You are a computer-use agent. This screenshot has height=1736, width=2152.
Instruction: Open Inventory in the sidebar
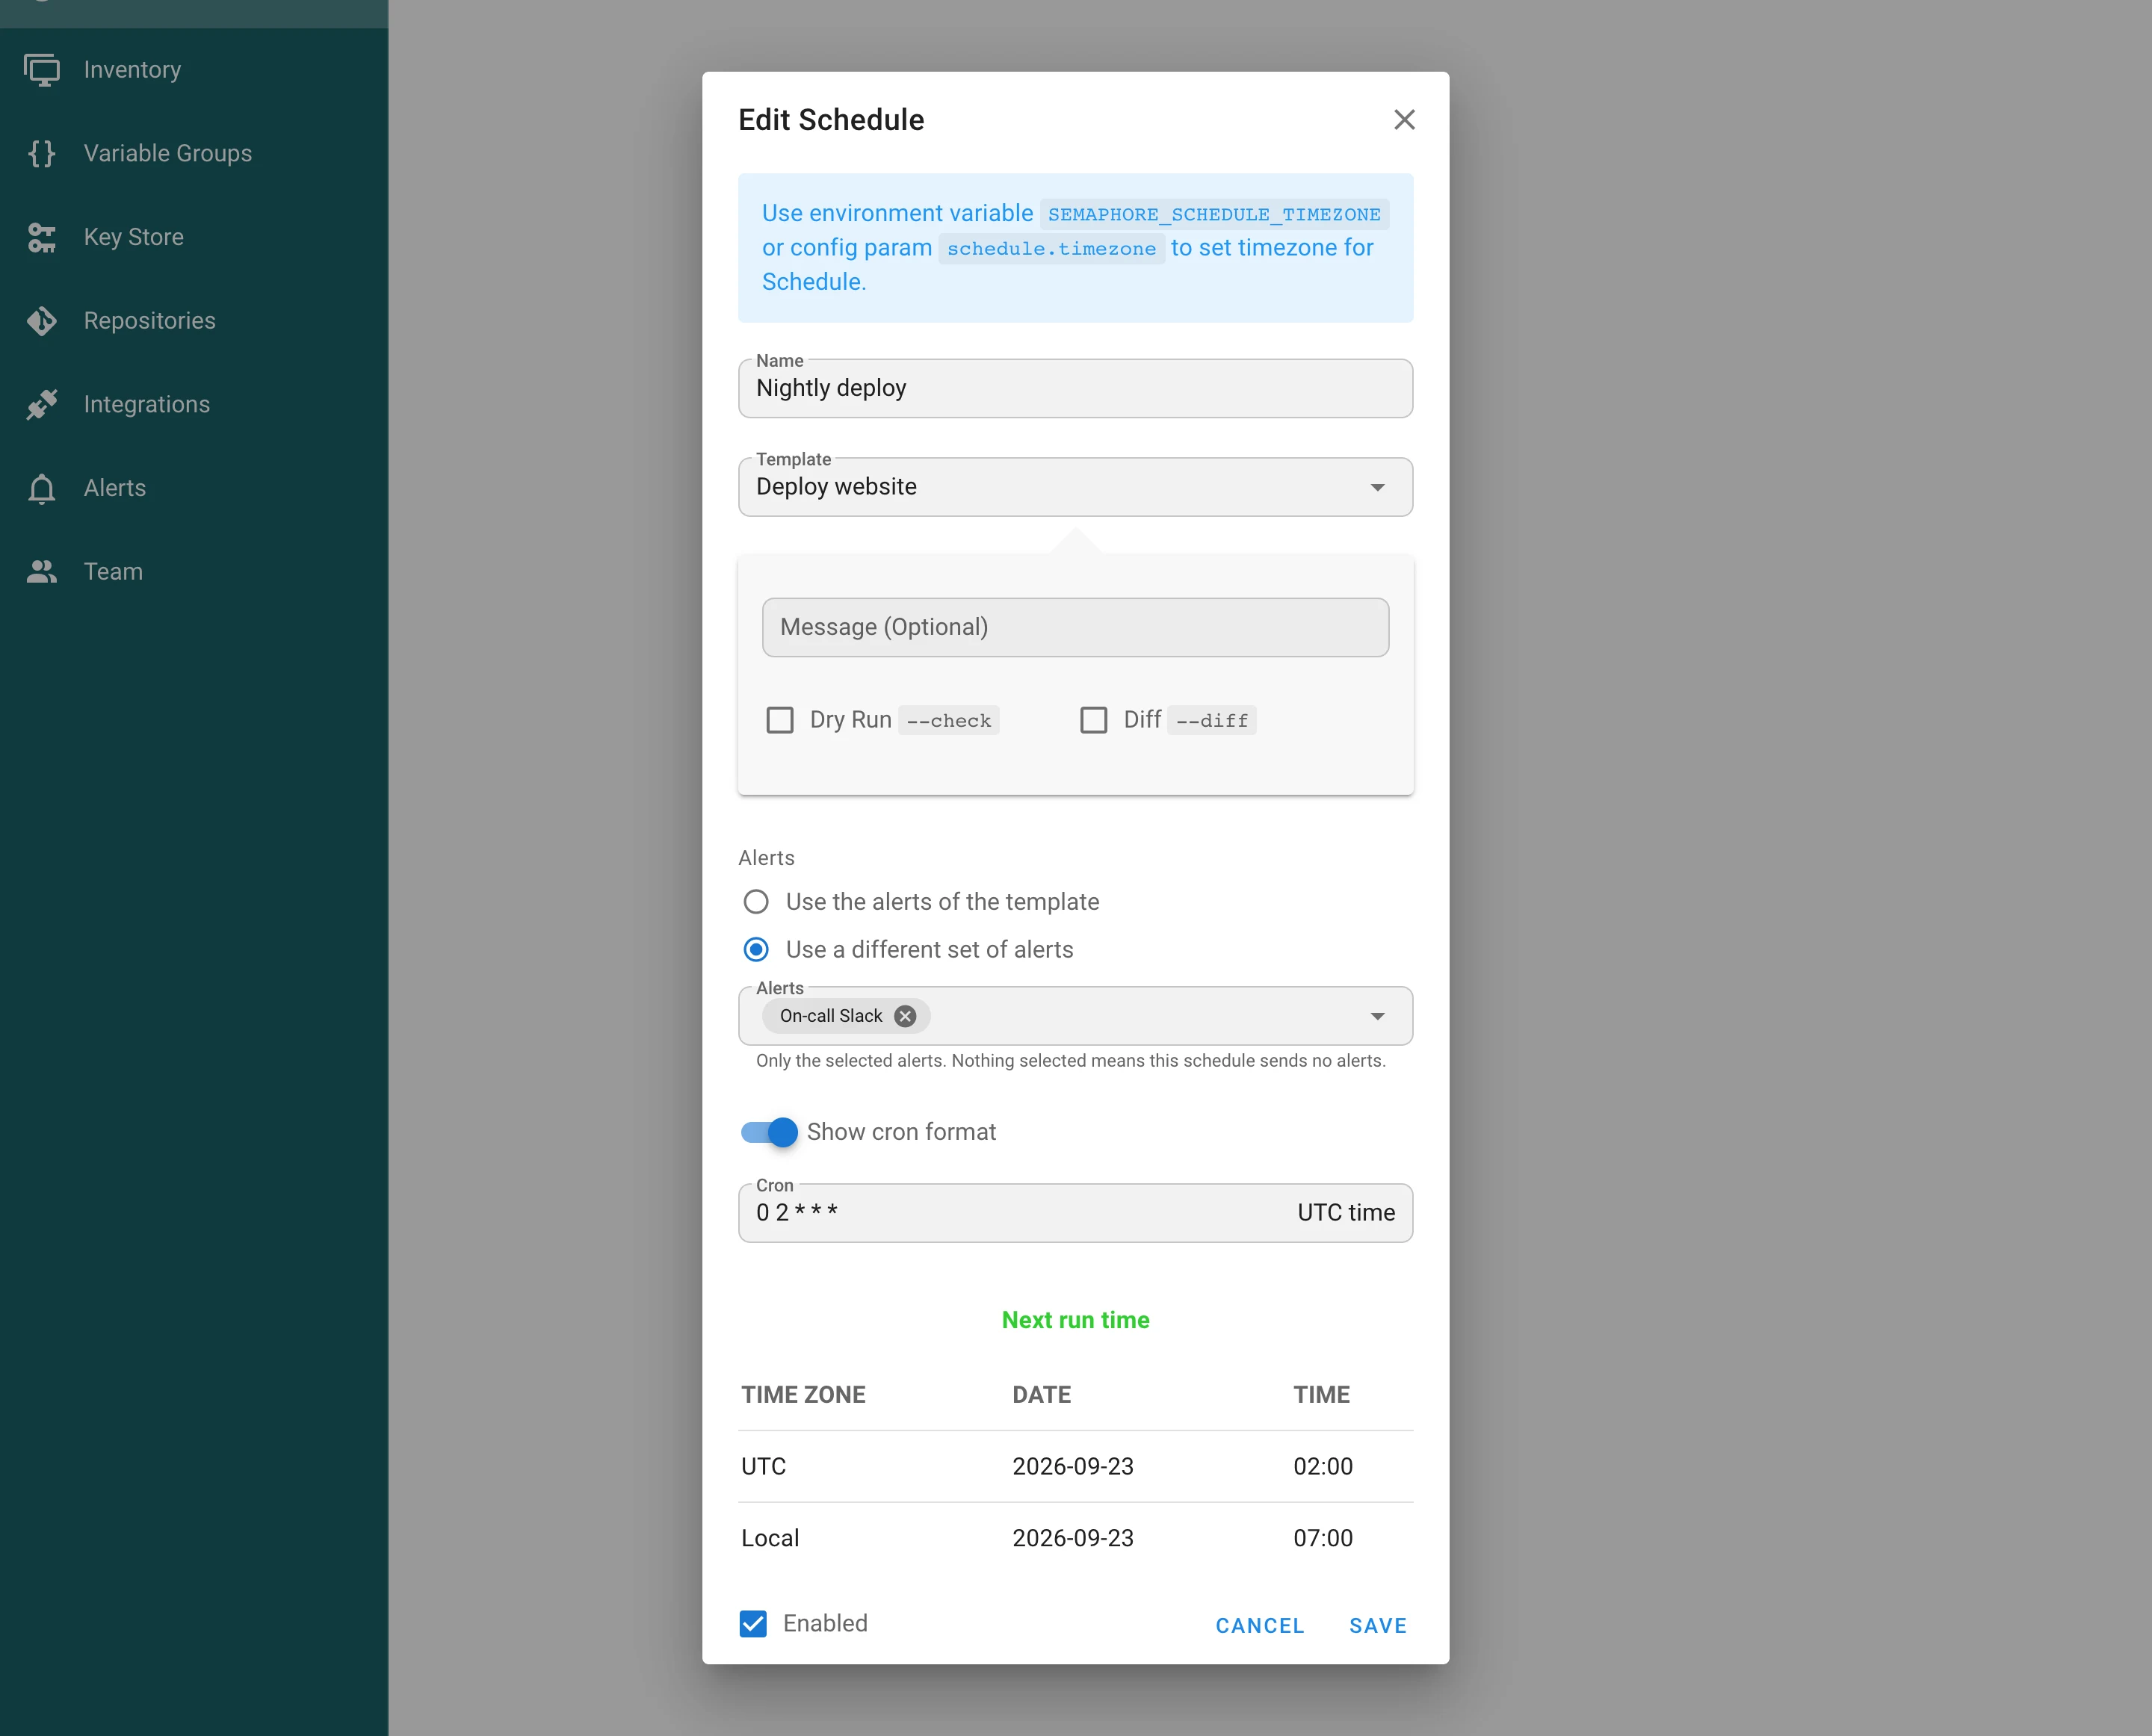pyautogui.click(x=194, y=70)
